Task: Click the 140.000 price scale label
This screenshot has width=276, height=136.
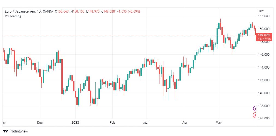Action: tap(264, 93)
